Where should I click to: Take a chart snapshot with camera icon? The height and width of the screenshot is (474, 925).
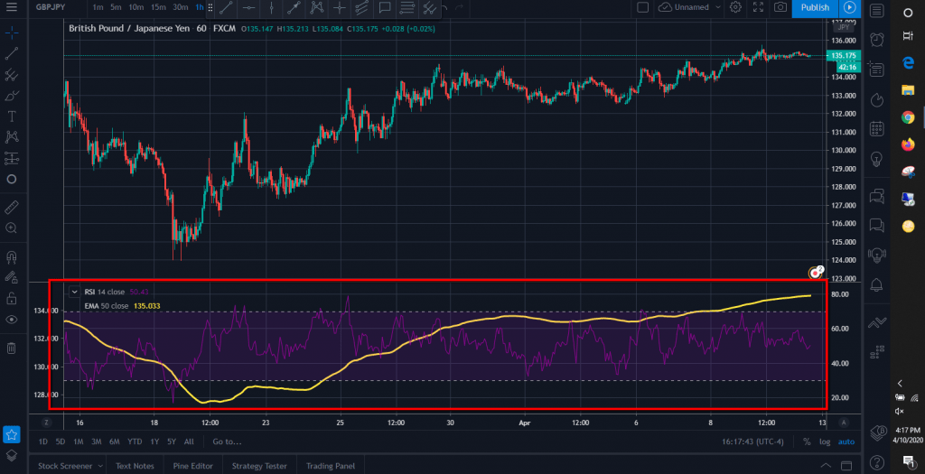click(x=779, y=7)
